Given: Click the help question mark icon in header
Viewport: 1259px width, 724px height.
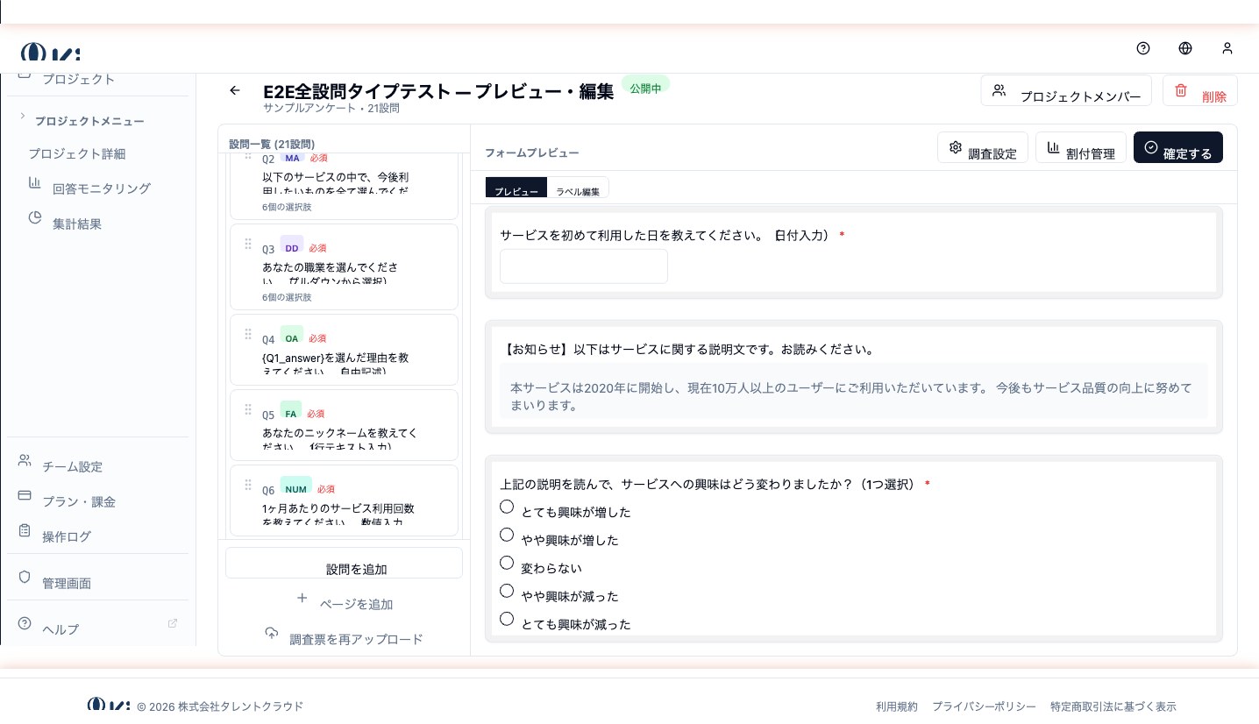Looking at the screenshot, I should pyautogui.click(x=1143, y=48).
